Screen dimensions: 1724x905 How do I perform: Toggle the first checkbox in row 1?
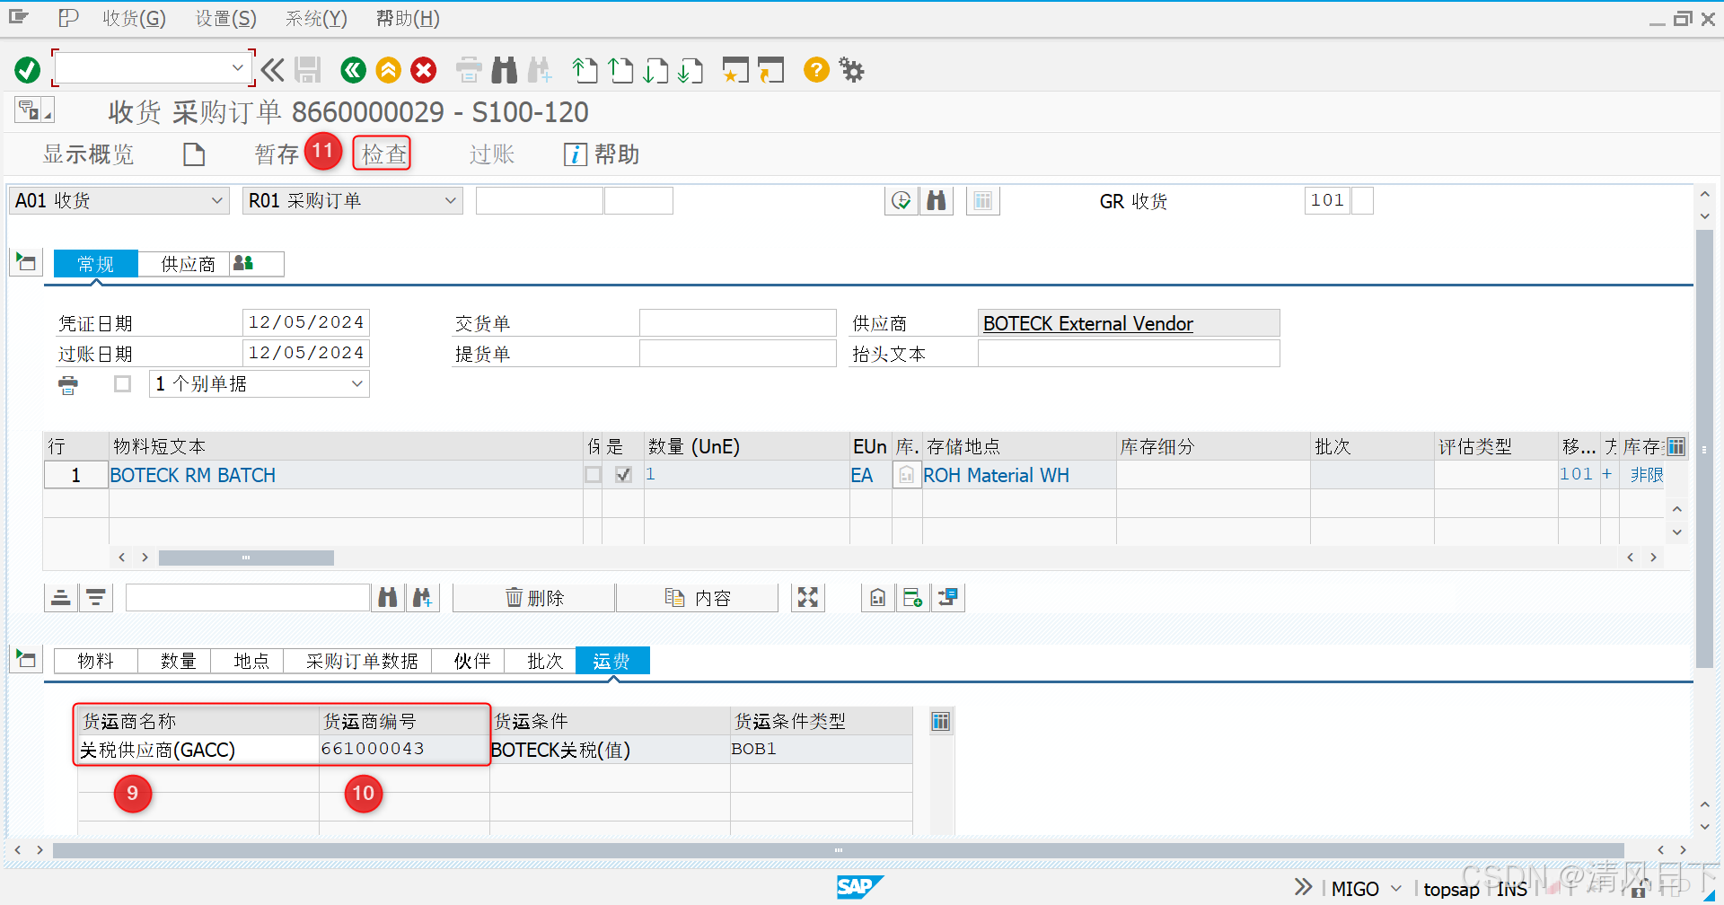pos(594,475)
